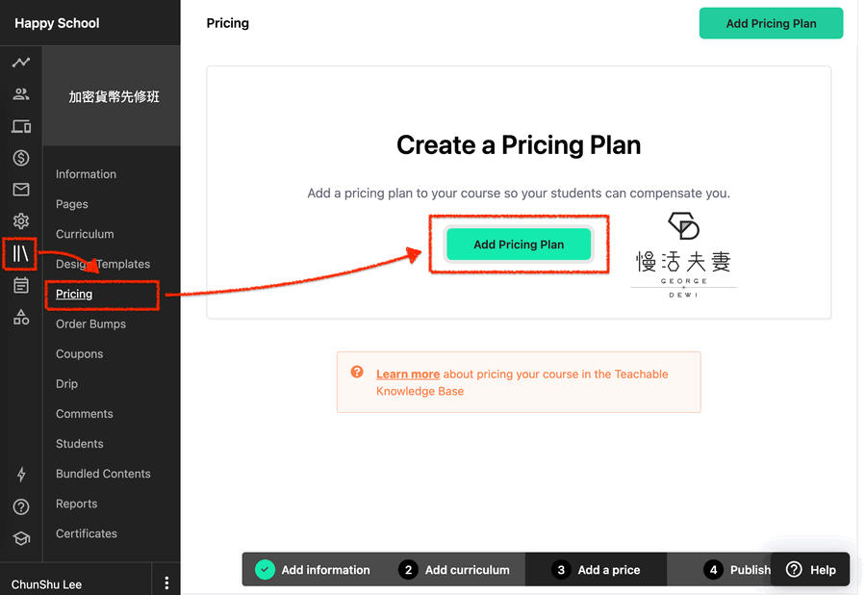
Task: Open the Sales dollar icon
Action: [21, 158]
